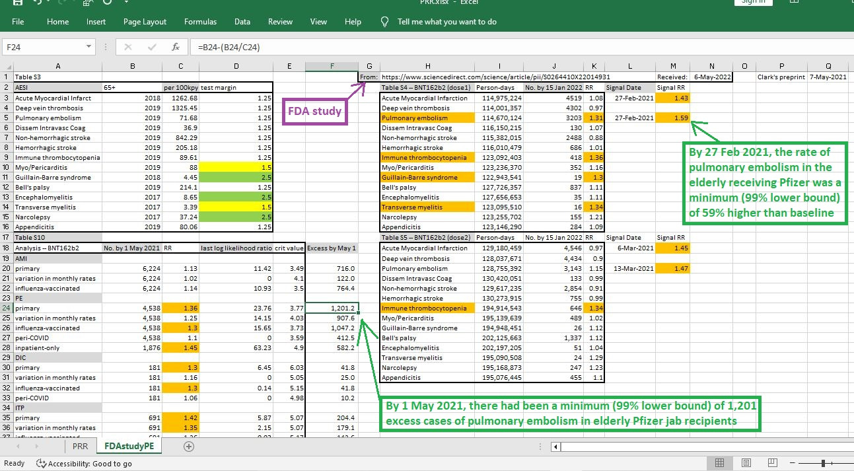This screenshot has width=854, height=471.
Task: Click the Select All corner triangle
Action: click(x=7, y=66)
